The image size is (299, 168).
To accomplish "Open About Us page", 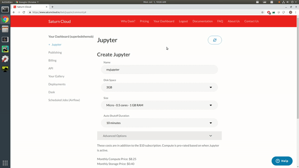I will tap(234, 21).
